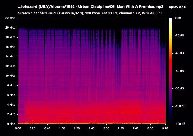The image size is (193, 136).
Task: Click the -40 dB scale label
Action: point(179,53)
